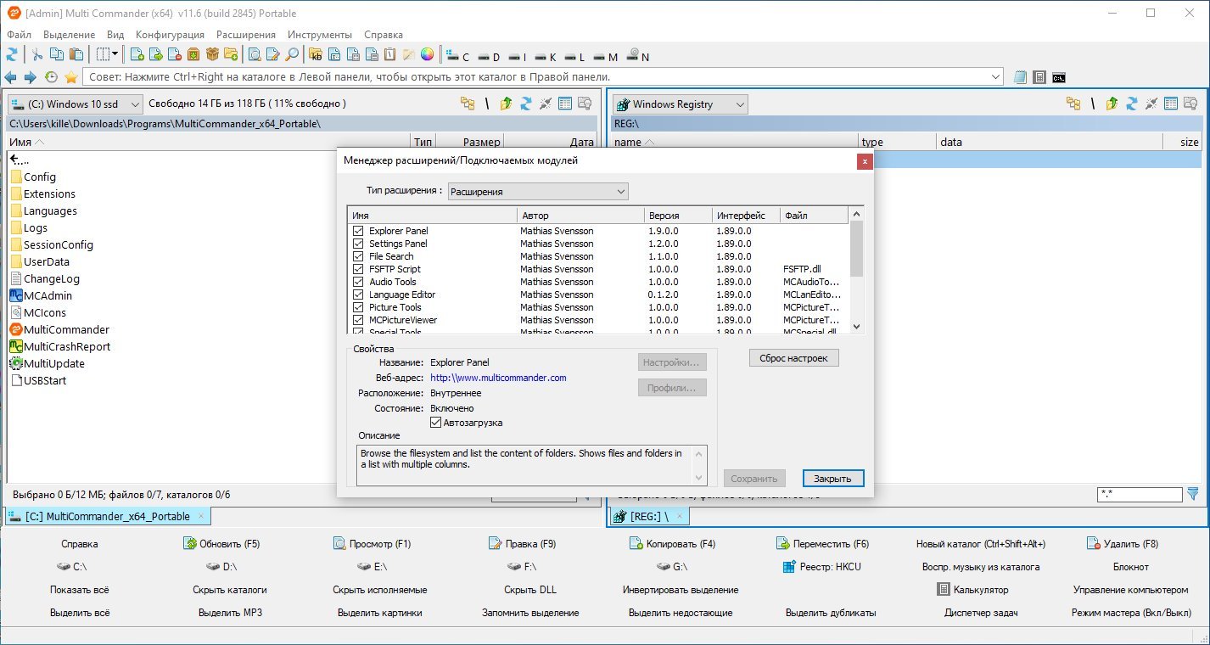Toggle the File Search extension checkbox
Screen dimensions: 1210x645
(358, 256)
